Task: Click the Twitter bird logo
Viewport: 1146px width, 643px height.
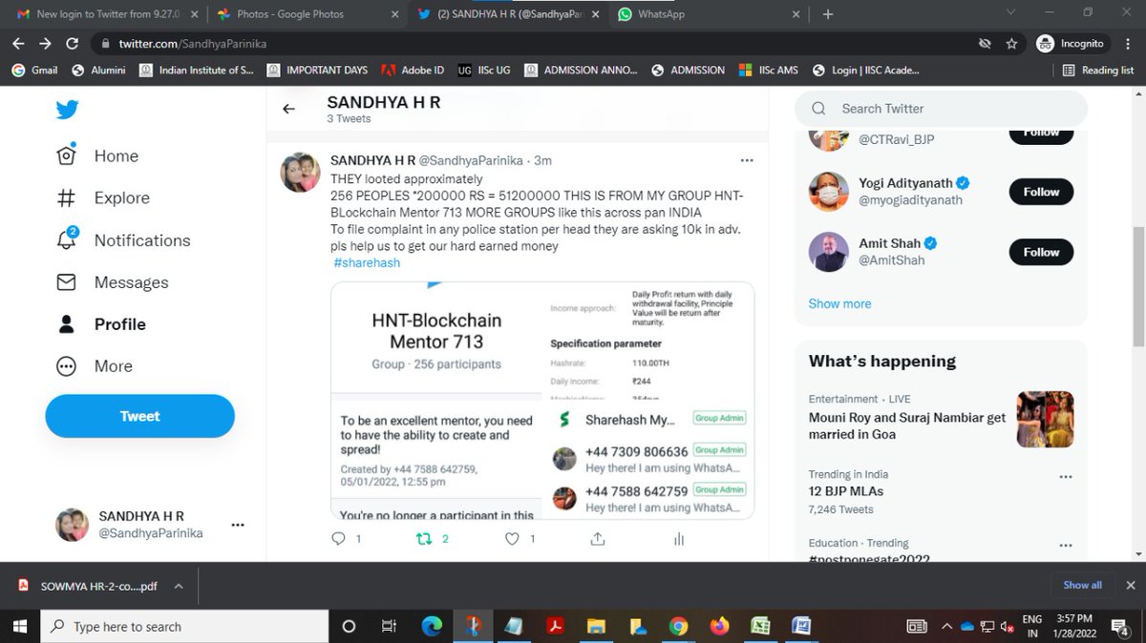Action: click(x=67, y=110)
